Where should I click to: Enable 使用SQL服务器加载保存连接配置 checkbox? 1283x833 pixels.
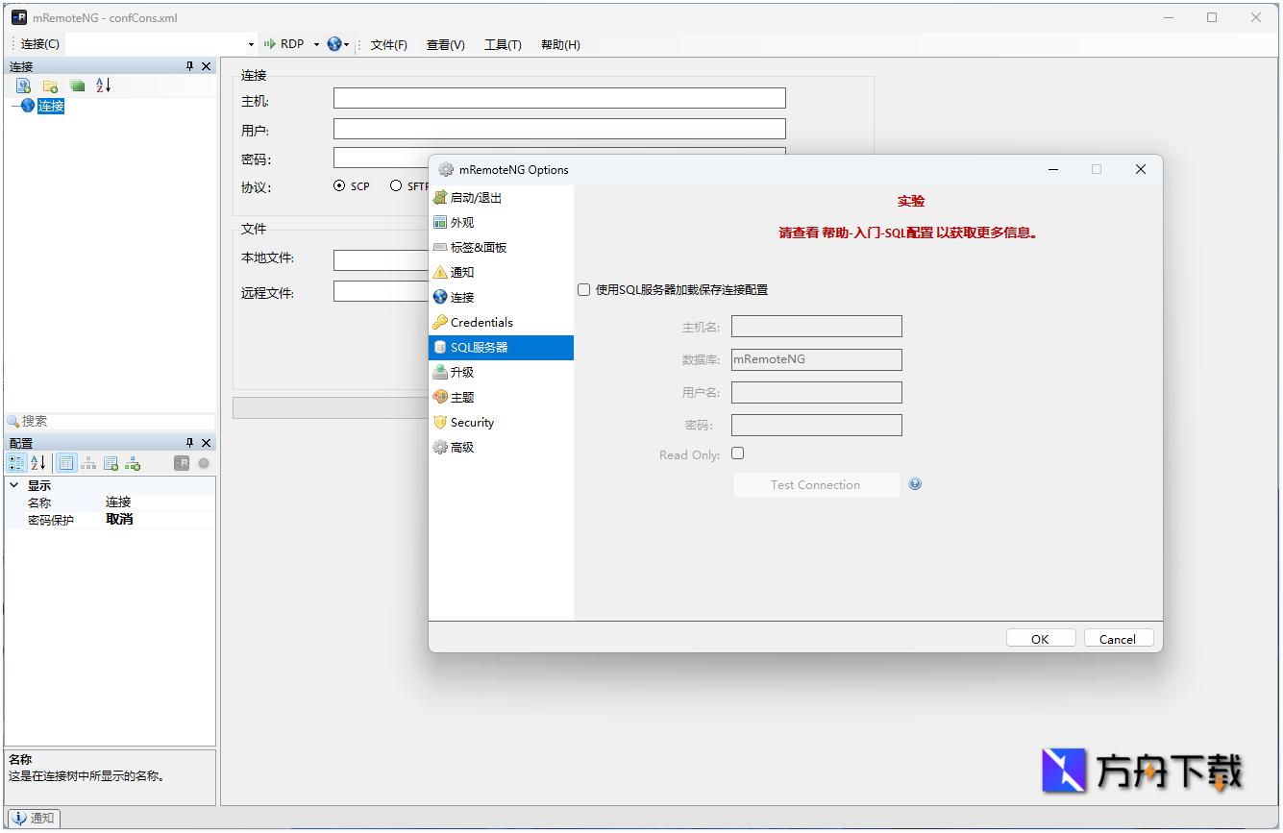tap(583, 290)
